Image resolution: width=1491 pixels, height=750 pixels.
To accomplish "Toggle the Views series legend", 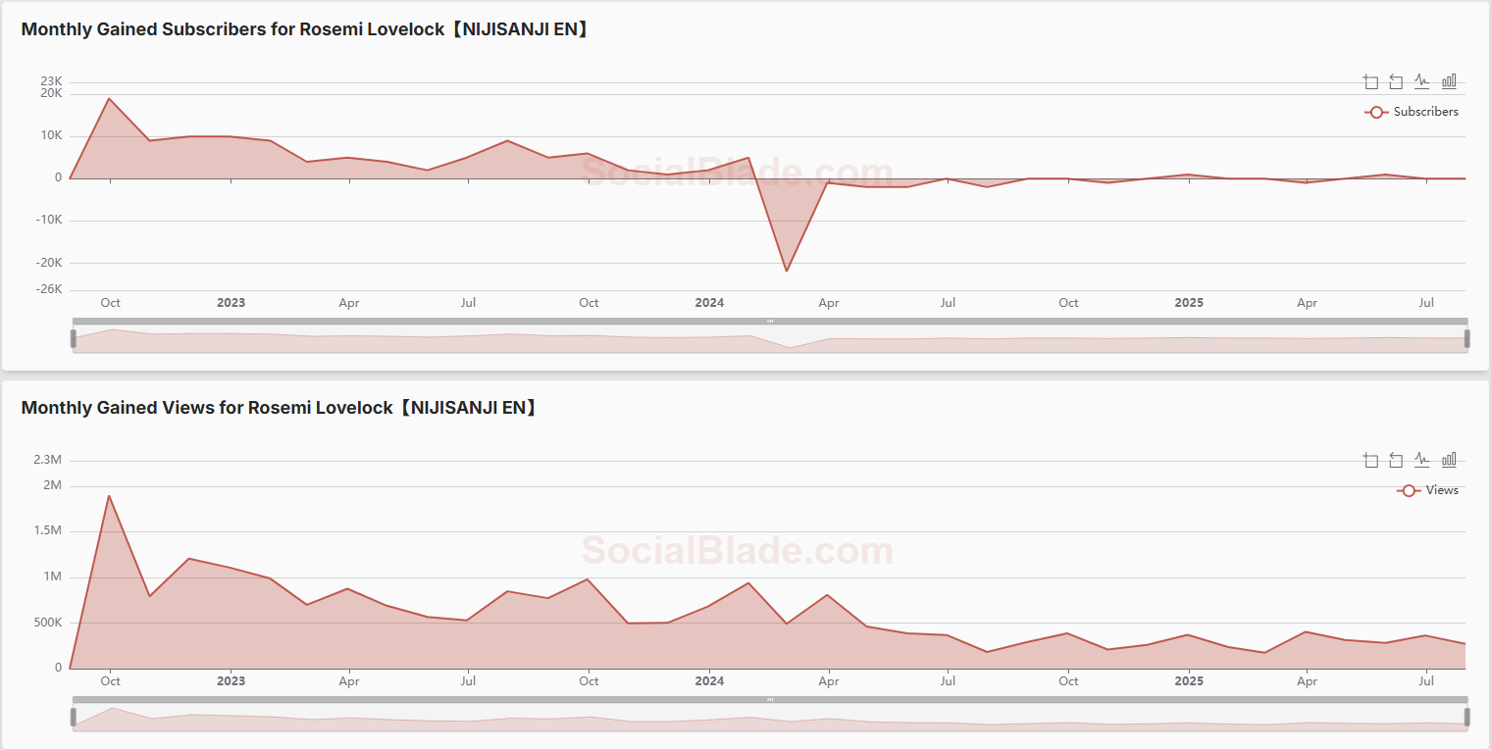I will (x=1427, y=490).
